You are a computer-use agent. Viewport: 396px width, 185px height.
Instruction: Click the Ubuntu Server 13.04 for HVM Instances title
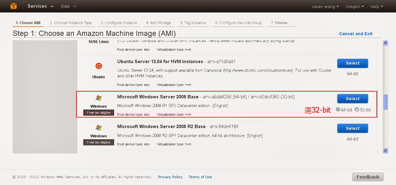click(x=160, y=62)
